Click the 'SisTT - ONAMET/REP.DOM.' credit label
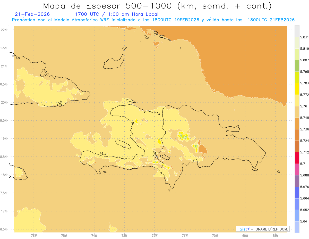The width and height of the screenshot is (309, 239). pyautogui.click(x=262, y=229)
